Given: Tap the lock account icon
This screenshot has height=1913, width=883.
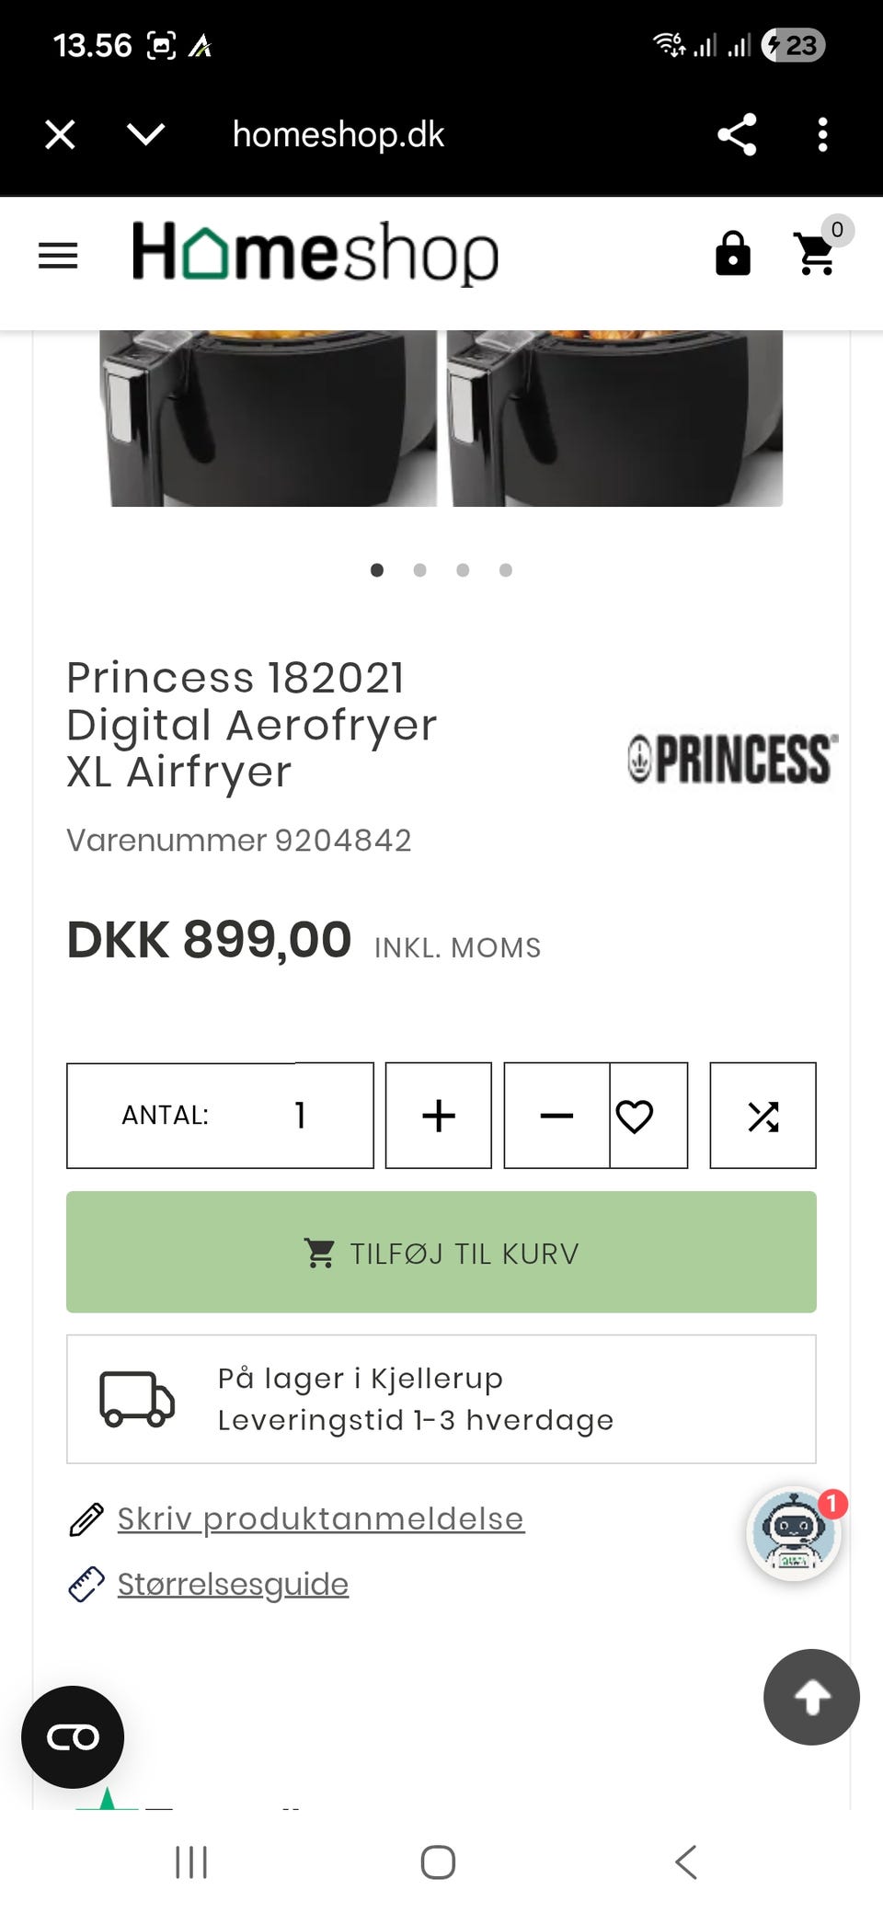Looking at the screenshot, I should click(733, 254).
